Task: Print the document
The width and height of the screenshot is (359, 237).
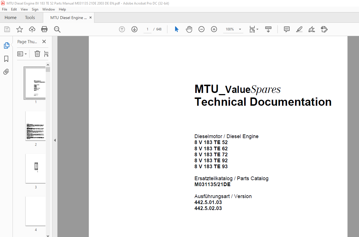Action: tap(44, 29)
